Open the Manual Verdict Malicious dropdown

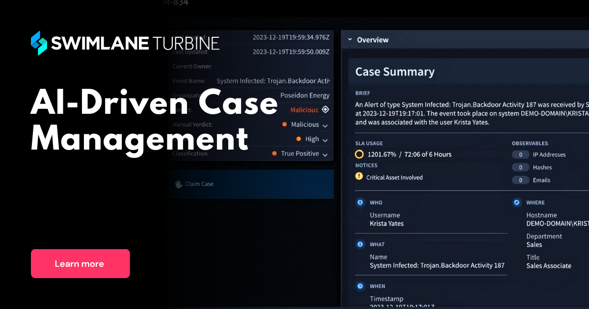[x=325, y=125]
